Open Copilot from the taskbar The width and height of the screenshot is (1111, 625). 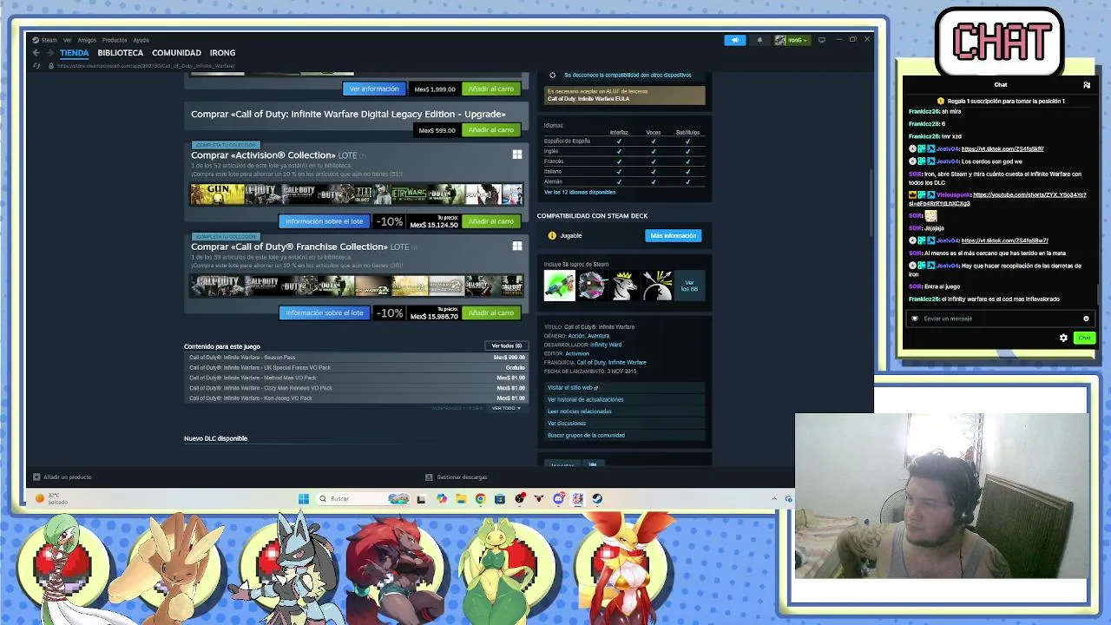(x=442, y=498)
